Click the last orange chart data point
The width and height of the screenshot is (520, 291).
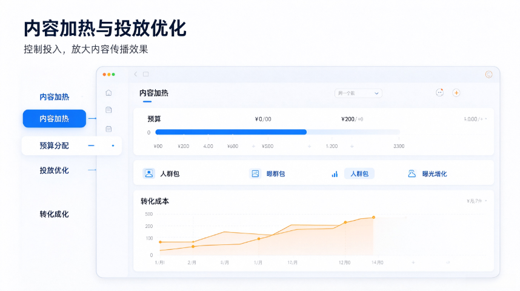pos(373,217)
